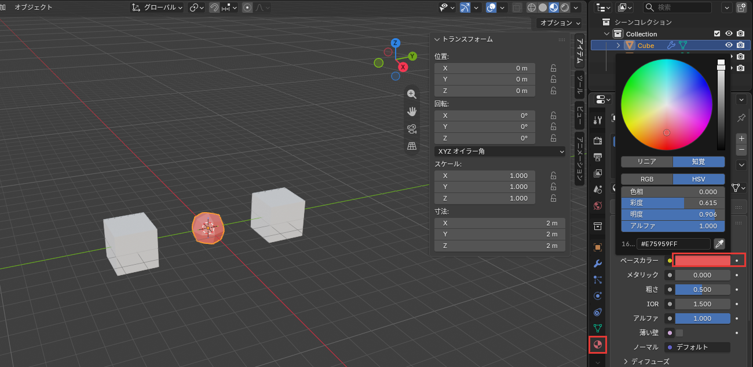Open the Render properties camera icon
This screenshot has width=753, height=367.
[598, 140]
